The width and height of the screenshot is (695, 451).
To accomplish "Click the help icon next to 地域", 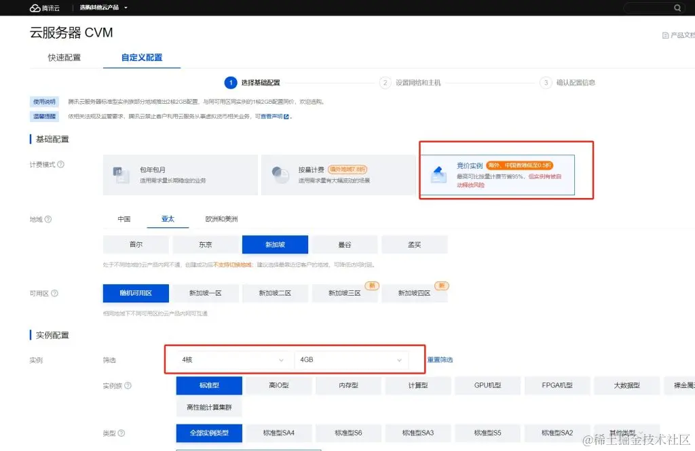I will coord(48,219).
